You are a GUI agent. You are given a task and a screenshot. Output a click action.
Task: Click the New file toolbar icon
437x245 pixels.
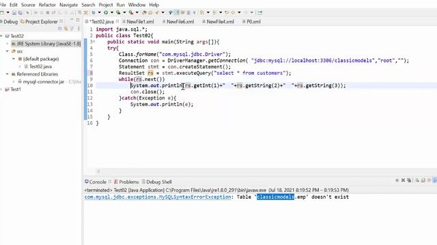click(x=2, y=12)
